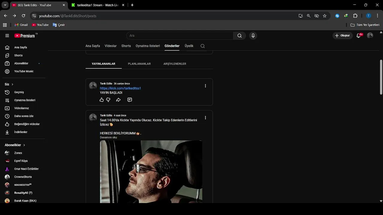Go back in browser
Viewport: 383px width, 215px height.
pyautogui.click(x=5, y=16)
